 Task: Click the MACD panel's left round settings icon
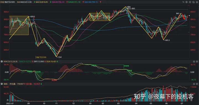click(194, 62)
